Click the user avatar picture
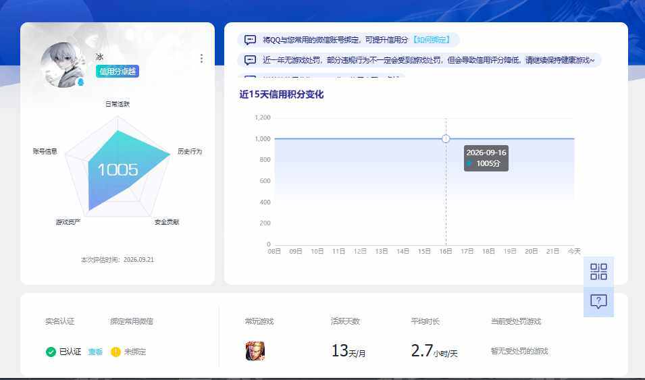645x380 pixels. (63, 65)
